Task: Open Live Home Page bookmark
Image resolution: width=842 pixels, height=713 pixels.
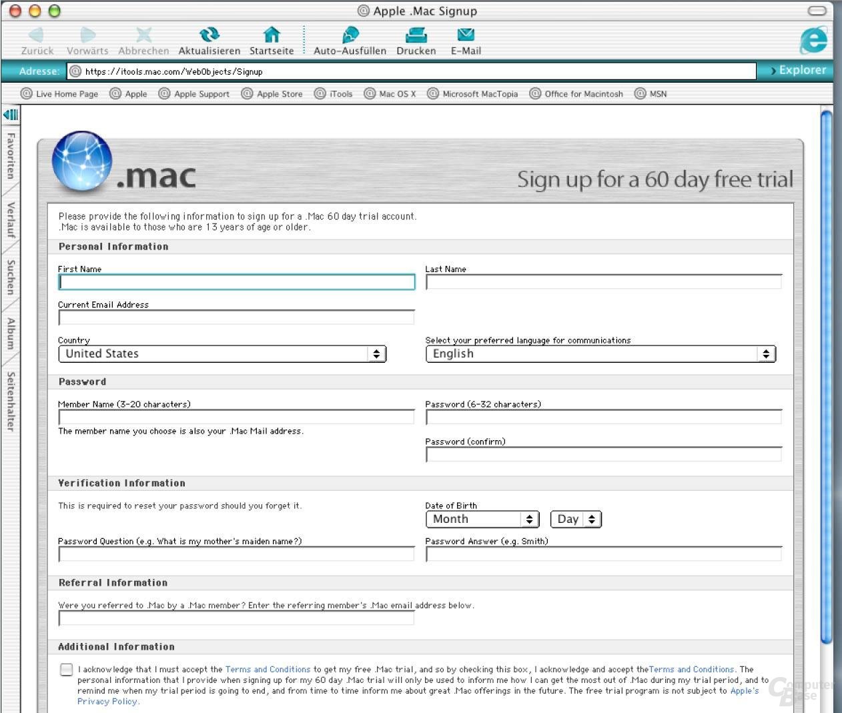Action: tap(59, 93)
